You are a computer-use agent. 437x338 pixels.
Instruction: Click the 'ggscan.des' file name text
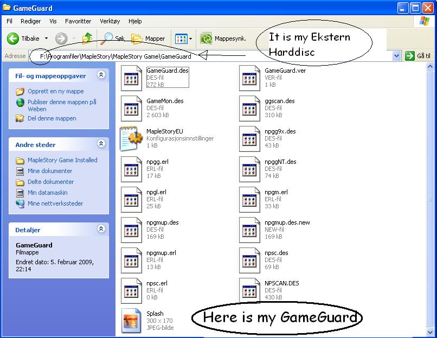(x=280, y=101)
